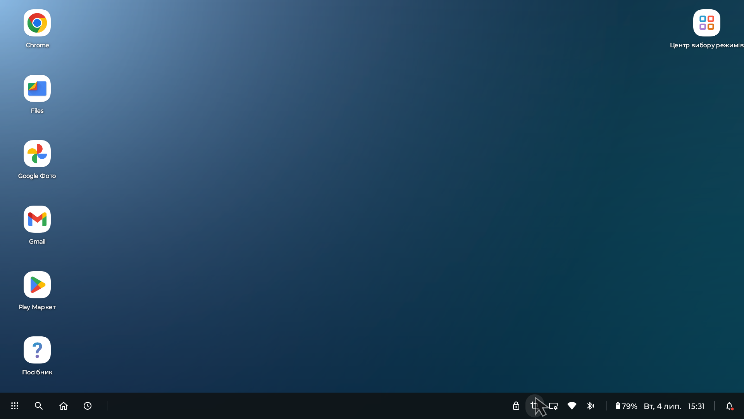744x419 pixels.
Task: Open display settings tray icon
Action: point(553,406)
